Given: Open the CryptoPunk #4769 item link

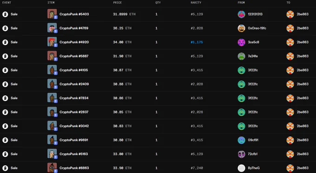Looking at the screenshot, I should pyautogui.click(x=74, y=28).
